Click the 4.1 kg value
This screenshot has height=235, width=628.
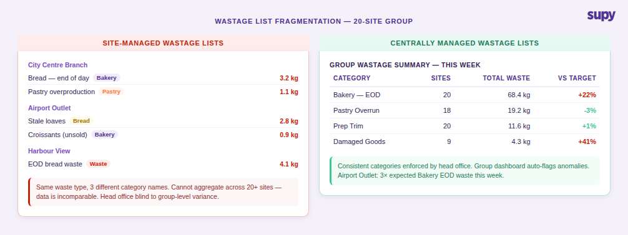tap(289, 164)
